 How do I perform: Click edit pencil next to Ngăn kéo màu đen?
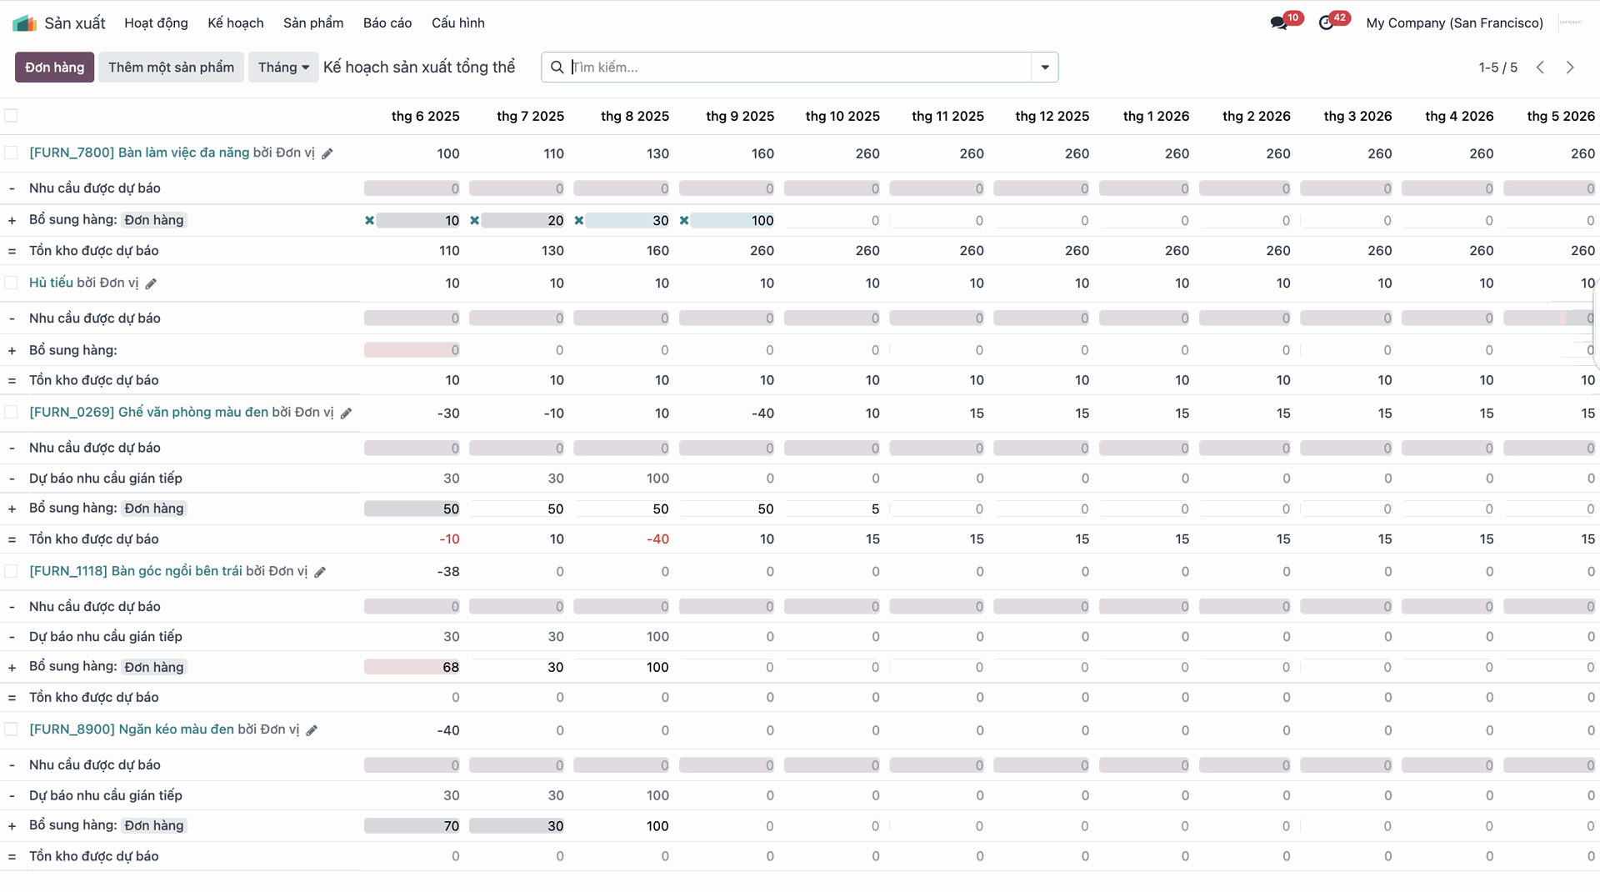pos(312,730)
